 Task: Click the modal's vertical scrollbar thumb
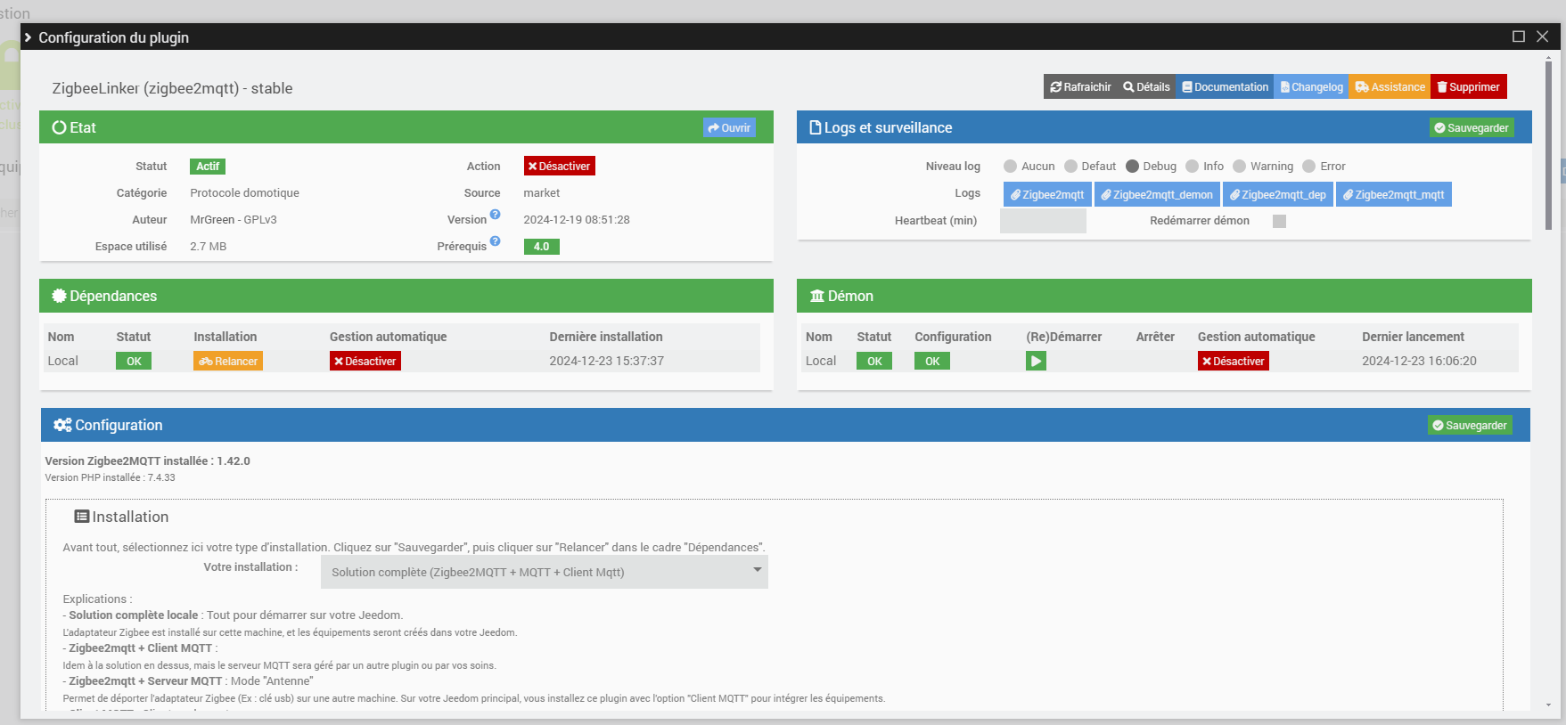point(1548,146)
